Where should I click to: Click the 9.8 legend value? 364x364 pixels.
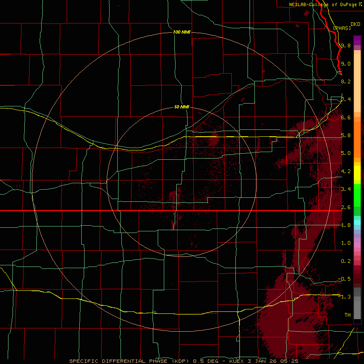[x=346, y=45]
